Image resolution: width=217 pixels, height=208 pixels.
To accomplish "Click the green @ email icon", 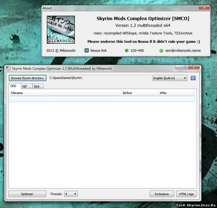I will pos(161,51).
